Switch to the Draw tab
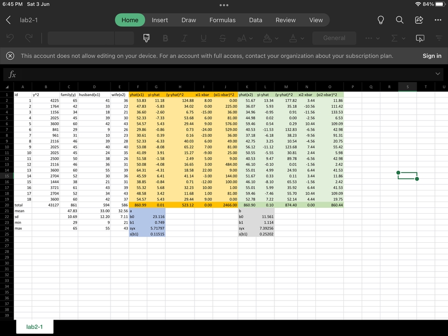Viewport: 448px width, 336px height. 189,20
